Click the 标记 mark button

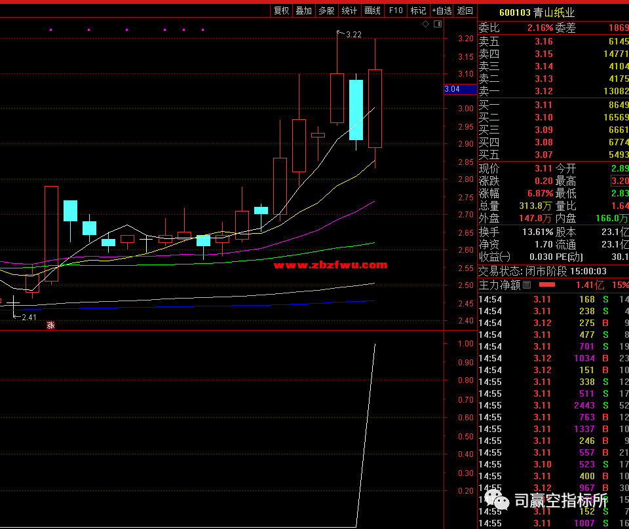[x=419, y=11]
